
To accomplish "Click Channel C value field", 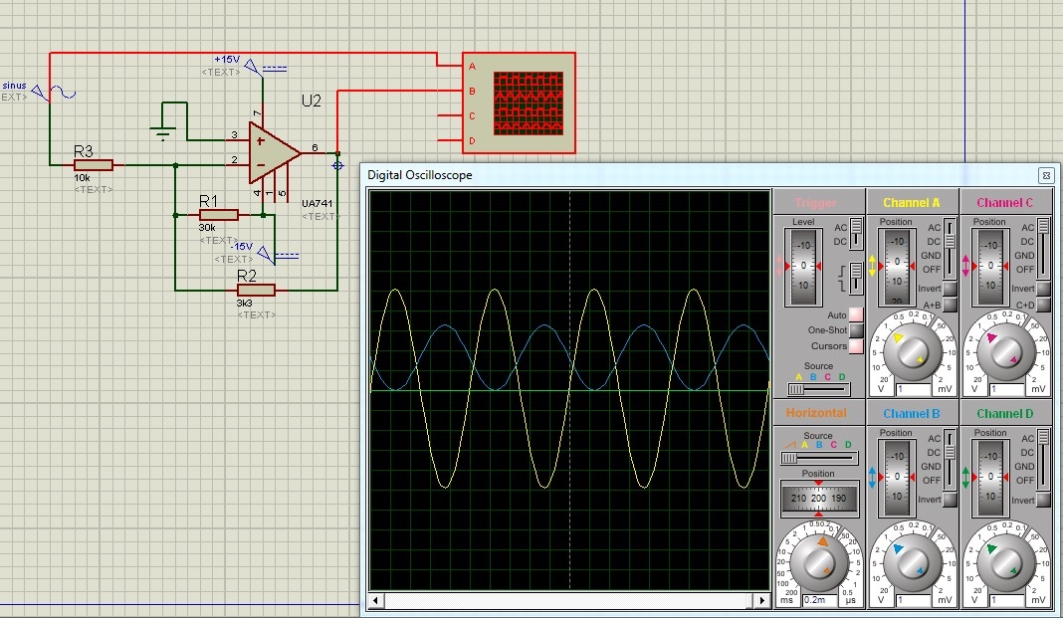I will (1006, 390).
